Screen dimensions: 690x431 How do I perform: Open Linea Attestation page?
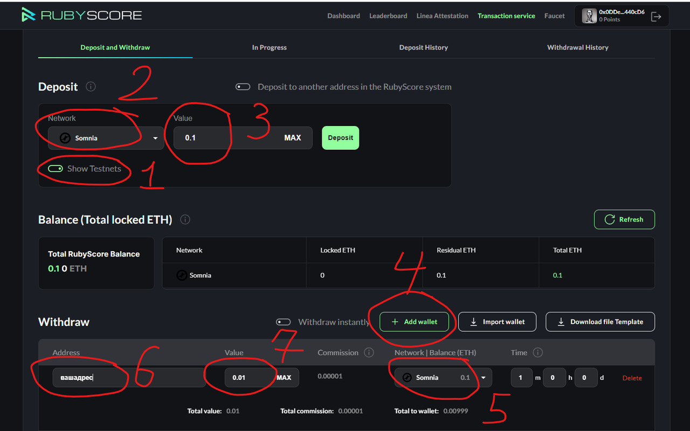443,16
